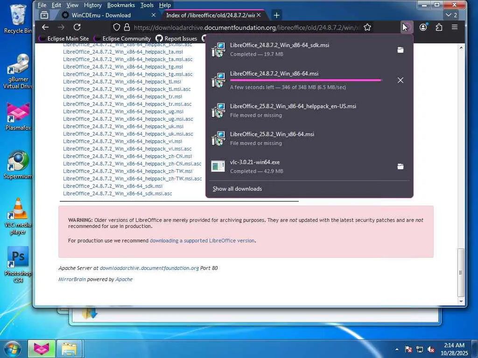Click helppack_zh-CN.msi link
The height and width of the screenshot is (358, 478).
pyautogui.click(x=127, y=156)
